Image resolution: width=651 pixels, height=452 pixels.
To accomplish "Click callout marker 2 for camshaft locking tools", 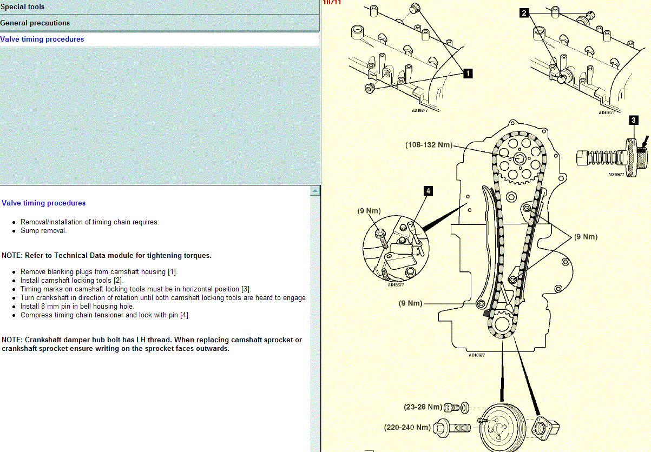I will click(524, 14).
